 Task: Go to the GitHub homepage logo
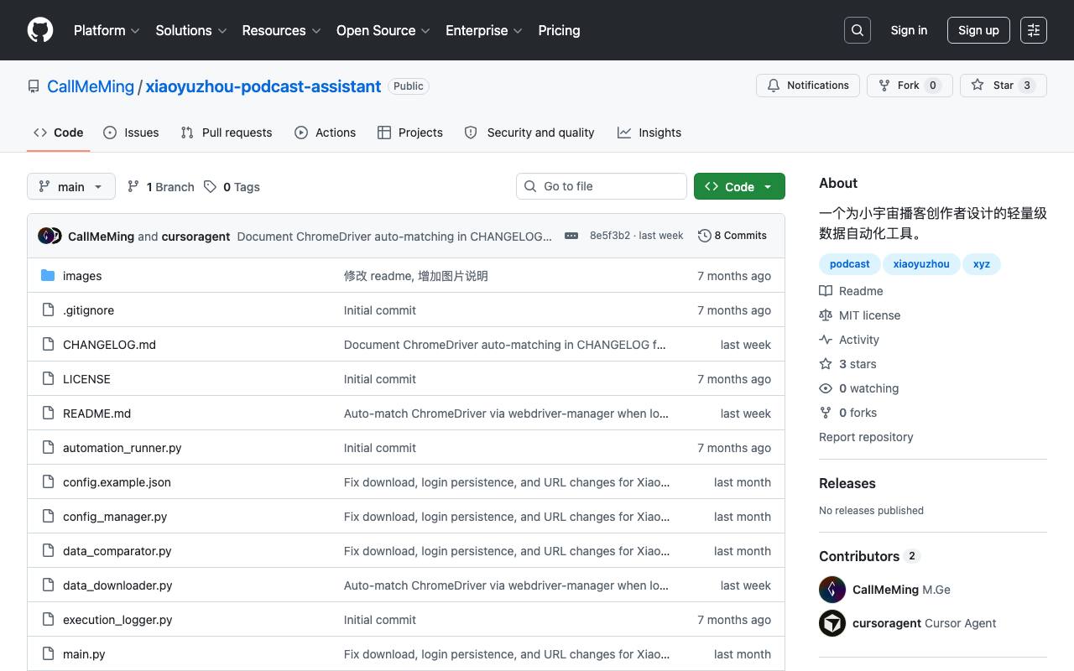(40, 30)
